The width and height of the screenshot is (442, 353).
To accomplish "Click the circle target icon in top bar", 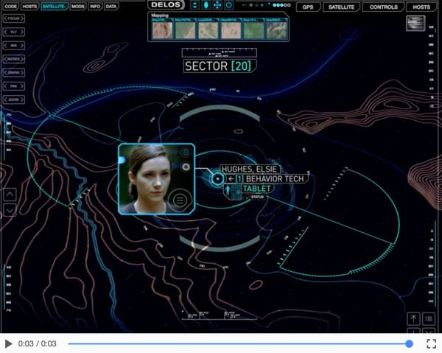I will click(x=229, y=5).
